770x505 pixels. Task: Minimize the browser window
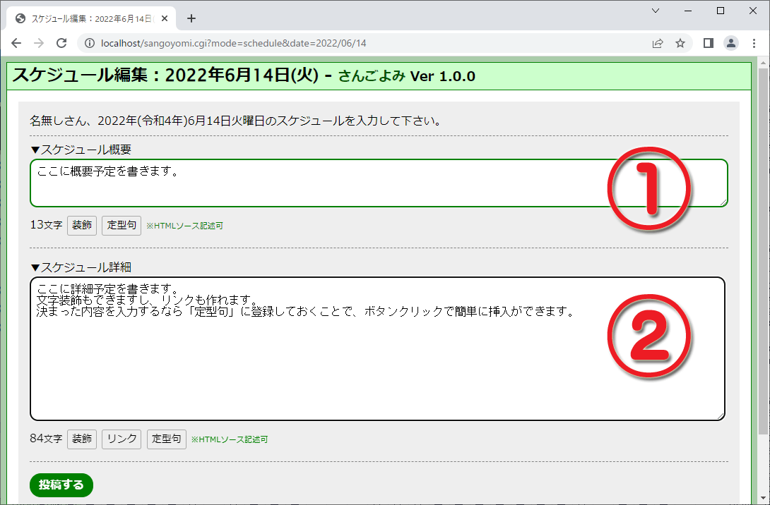click(x=688, y=11)
